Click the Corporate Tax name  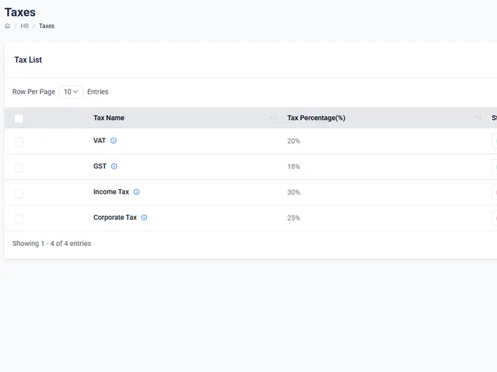pos(115,218)
